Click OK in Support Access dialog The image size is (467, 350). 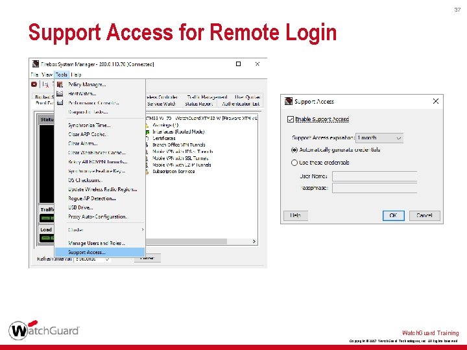click(394, 215)
